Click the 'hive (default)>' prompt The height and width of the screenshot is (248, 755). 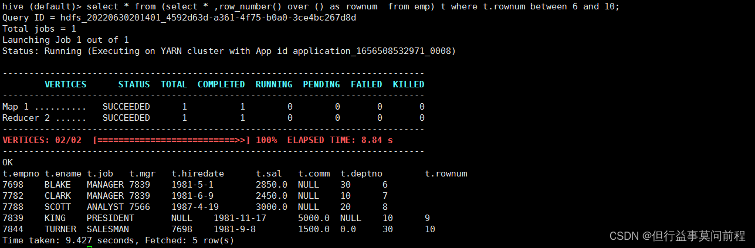42,6
